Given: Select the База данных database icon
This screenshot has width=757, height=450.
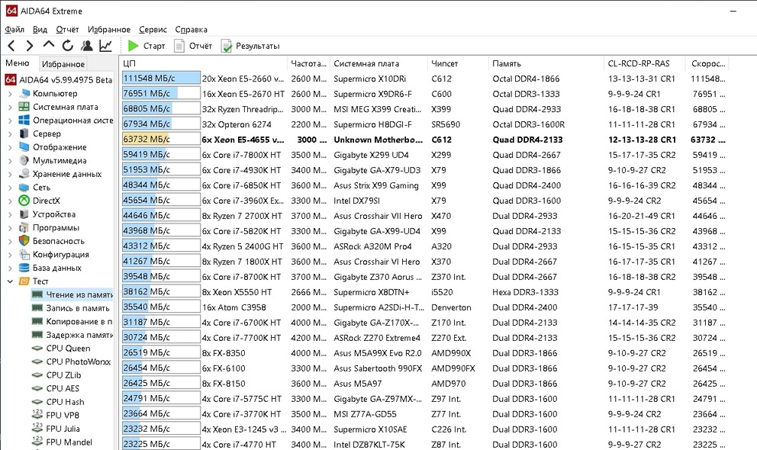Looking at the screenshot, I should [x=24, y=268].
